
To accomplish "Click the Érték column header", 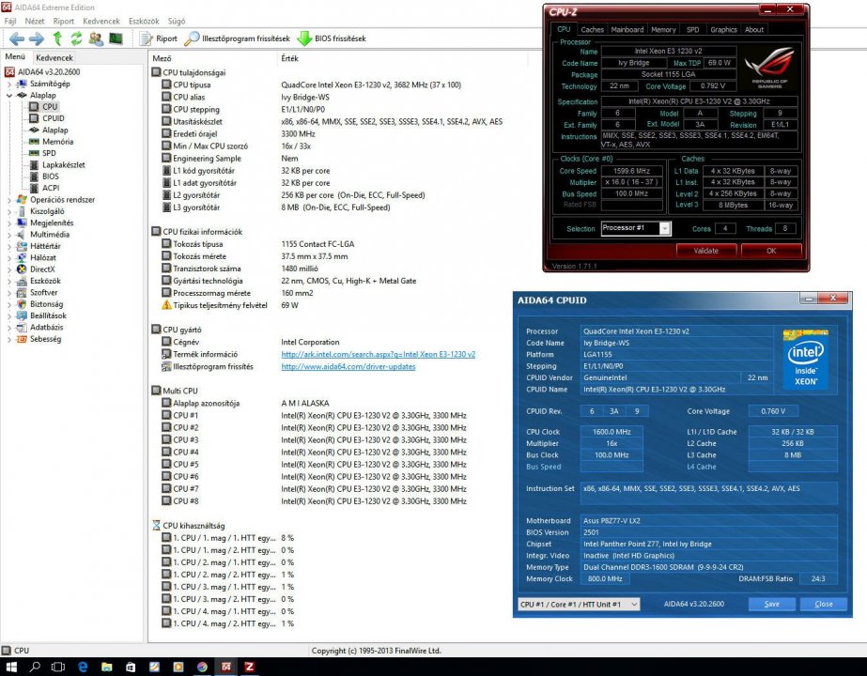I will (289, 58).
